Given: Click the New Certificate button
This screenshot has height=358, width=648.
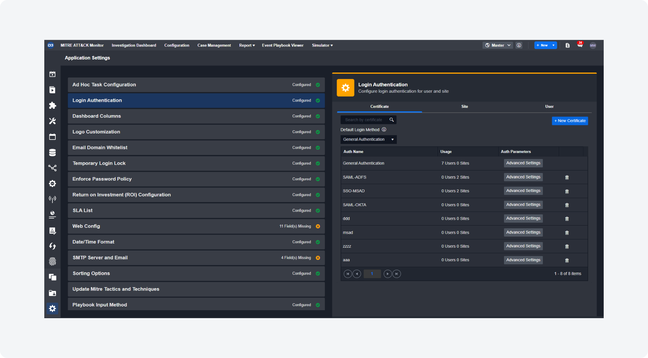Looking at the screenshot, I should 570,121.
